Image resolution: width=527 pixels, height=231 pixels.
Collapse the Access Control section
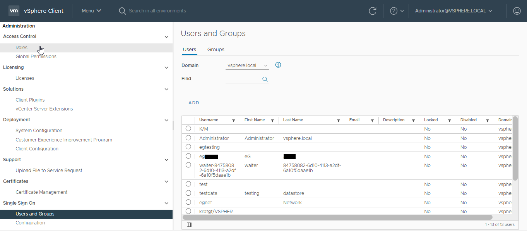[x=167, y=37]
